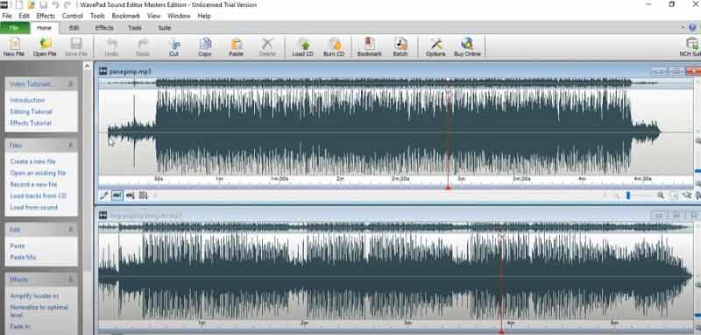701x335 pixels.
Task: Click Record a new file link
Action: (x=33, y=184)
